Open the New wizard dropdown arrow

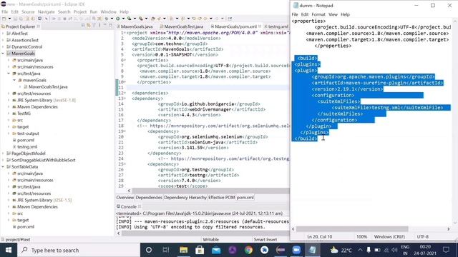9,19
